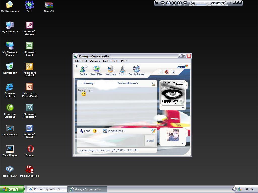The width and height of the screenshot is (258, 193).
Task: Click the Font button
Action: coord(85,131)
